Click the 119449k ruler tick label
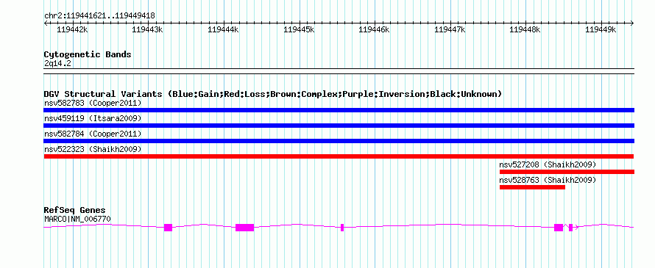This screenshot has width=655, height=268. tap(601, 29)
